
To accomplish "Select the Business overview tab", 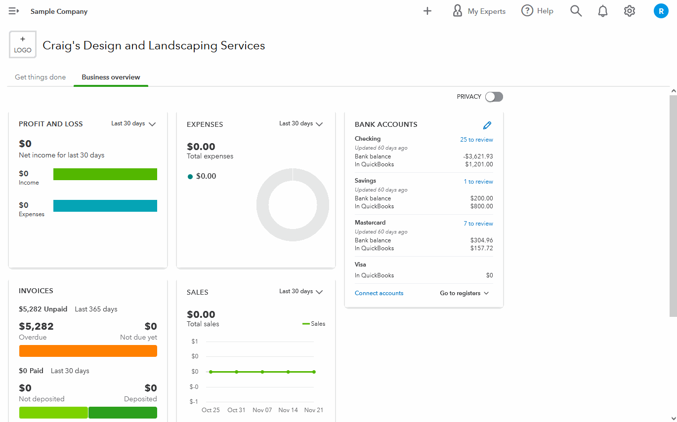I will pos(111,77).
